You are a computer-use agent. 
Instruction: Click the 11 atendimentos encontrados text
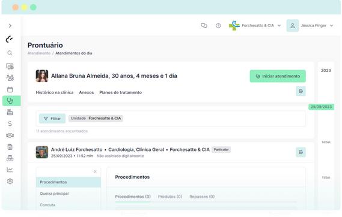point(62,131)
